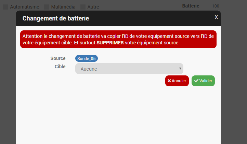
Task: Close the Changement de batterie dialog
Action: 216,17
